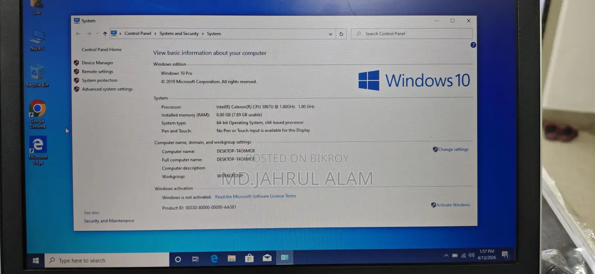Open Microsoft Store from taskbar
595x274 pixels.
click(250, 258)
